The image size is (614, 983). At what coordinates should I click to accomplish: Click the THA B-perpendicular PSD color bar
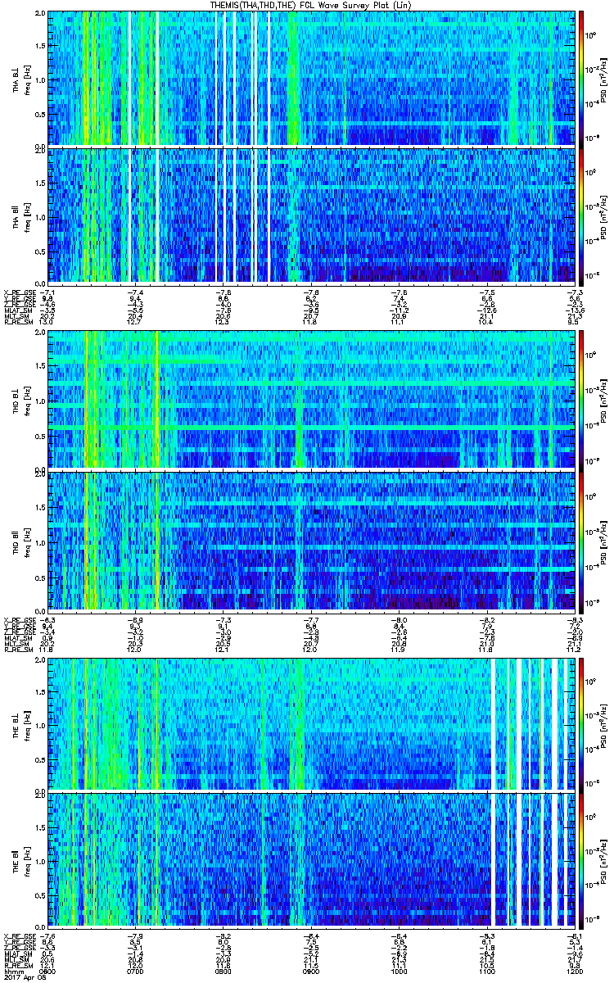582,78
